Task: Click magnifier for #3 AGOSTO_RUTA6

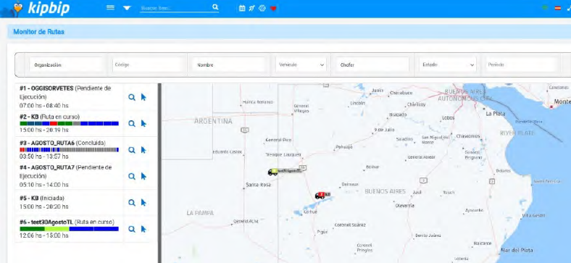Action: pos(132,150)
